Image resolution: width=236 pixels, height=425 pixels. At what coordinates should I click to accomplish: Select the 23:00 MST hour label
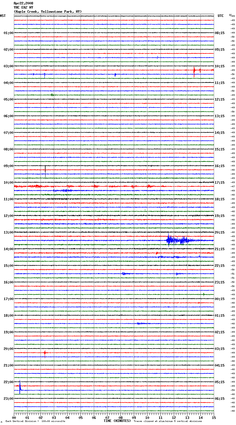pyautogui.click(x=9, y=399)
